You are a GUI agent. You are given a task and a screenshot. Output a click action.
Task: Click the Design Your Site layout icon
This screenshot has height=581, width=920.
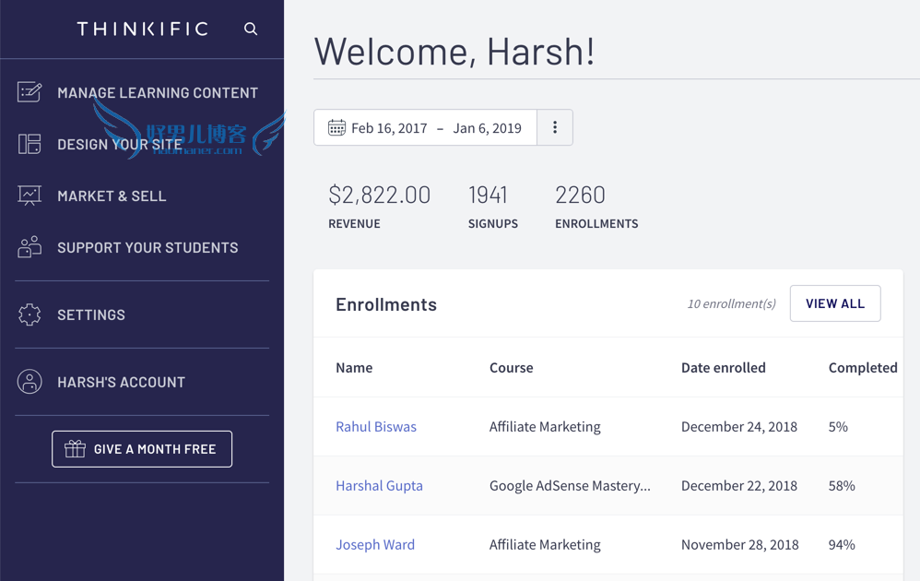coord(29,144)
